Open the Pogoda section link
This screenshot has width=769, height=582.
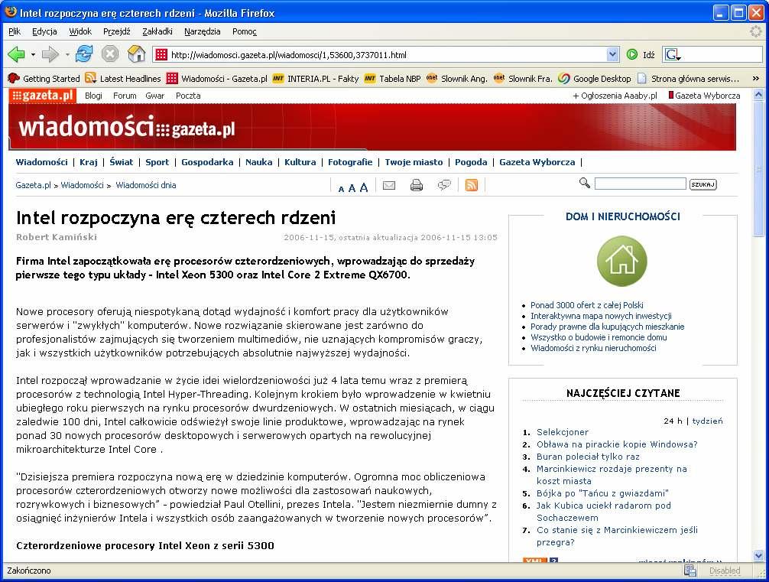471,162
